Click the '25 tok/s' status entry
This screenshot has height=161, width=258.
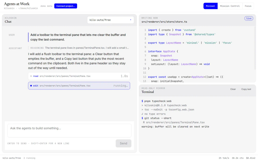(x=224, y=158)
